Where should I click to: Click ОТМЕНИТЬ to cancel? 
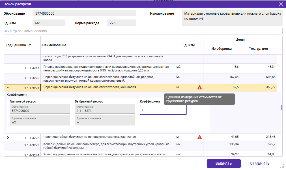259,164
